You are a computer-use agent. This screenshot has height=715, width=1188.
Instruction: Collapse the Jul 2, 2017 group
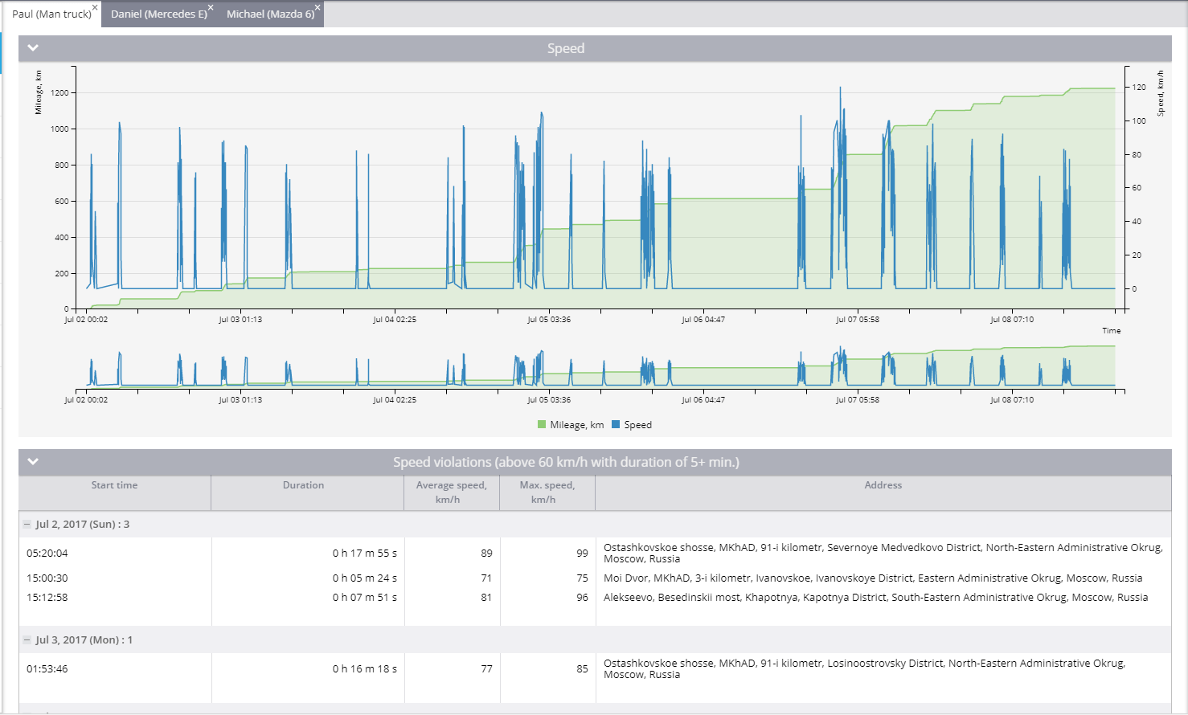tap(27, 525)
